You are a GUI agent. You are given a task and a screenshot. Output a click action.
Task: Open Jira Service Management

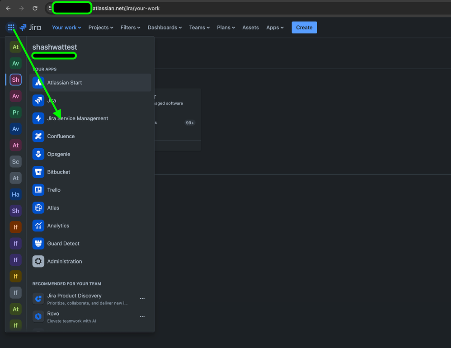(78, 118)
